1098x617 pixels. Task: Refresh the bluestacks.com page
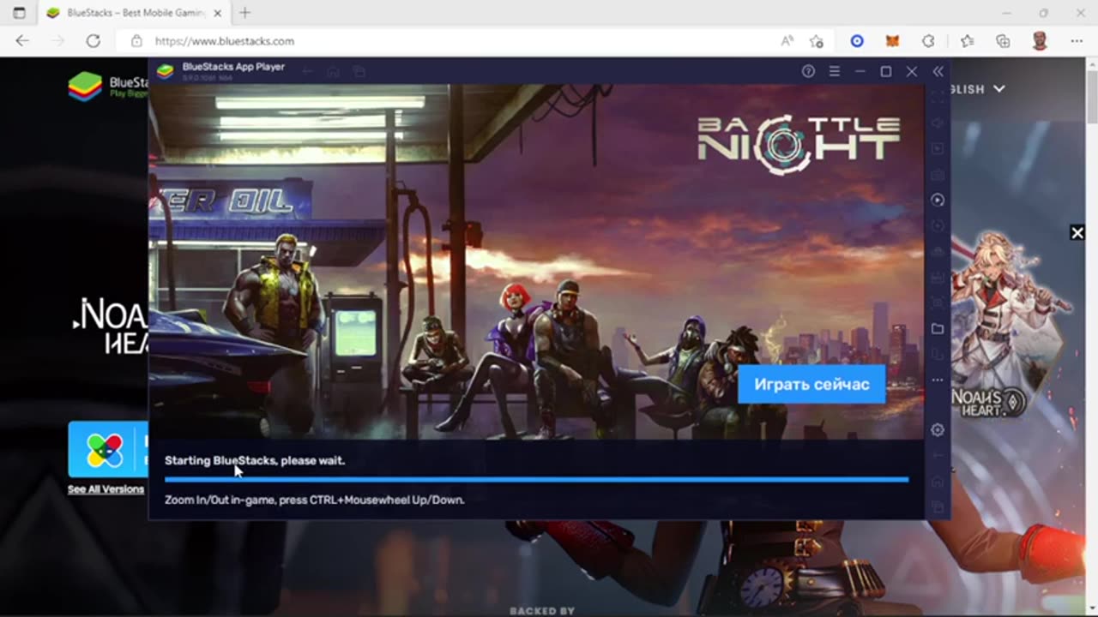[x=94, y=40]
